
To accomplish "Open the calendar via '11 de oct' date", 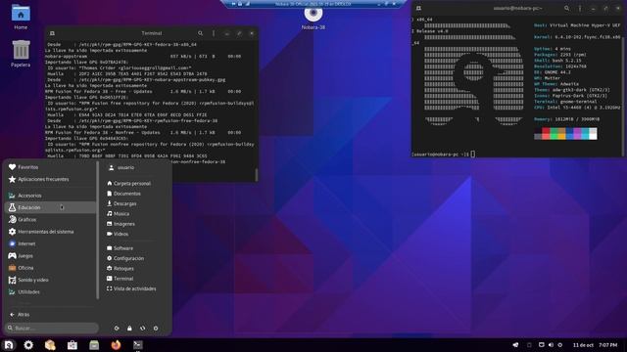I will [x=583, y=345].
